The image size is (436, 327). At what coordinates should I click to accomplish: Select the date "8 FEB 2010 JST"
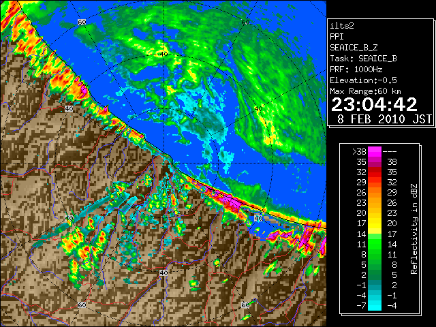point(384,119)
